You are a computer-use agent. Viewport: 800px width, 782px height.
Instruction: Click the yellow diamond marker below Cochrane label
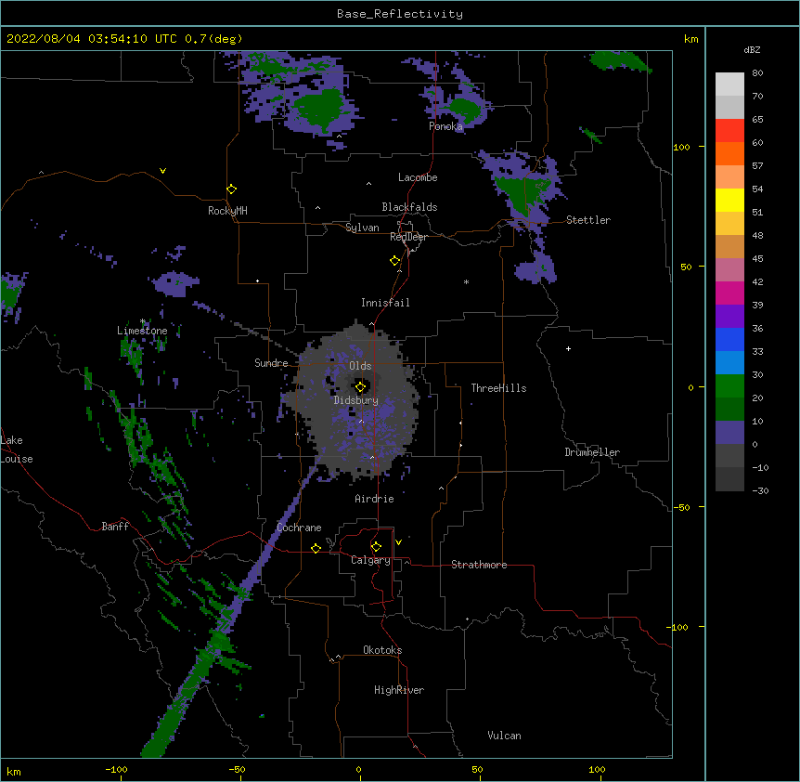[x=316, y=548]
